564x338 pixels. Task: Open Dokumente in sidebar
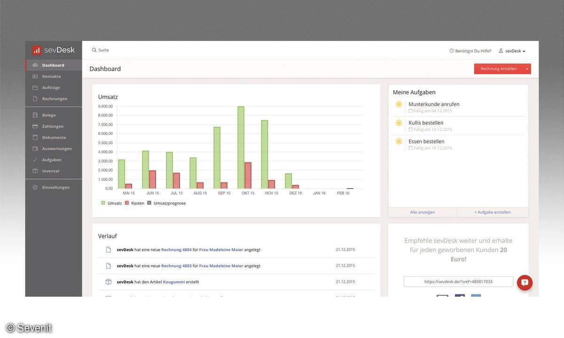click(x=54, y=138)
